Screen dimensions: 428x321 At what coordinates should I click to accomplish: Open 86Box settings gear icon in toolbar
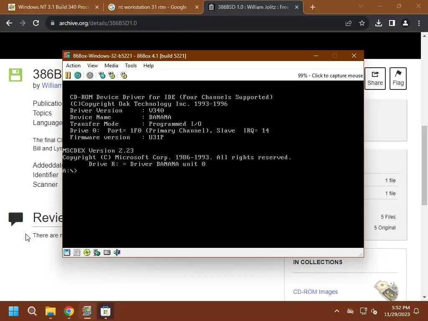pos(124,75)
